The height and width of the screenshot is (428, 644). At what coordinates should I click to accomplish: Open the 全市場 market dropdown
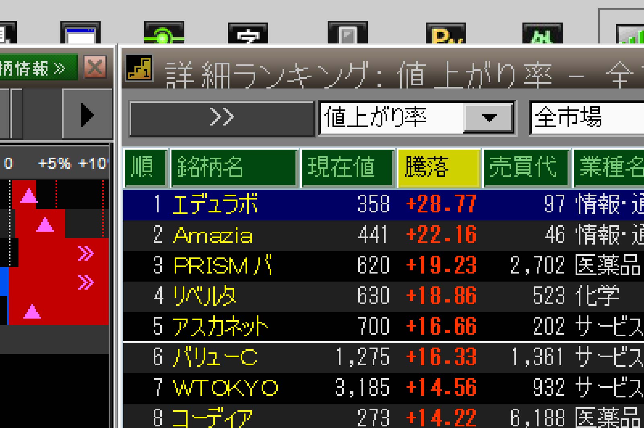588,118
